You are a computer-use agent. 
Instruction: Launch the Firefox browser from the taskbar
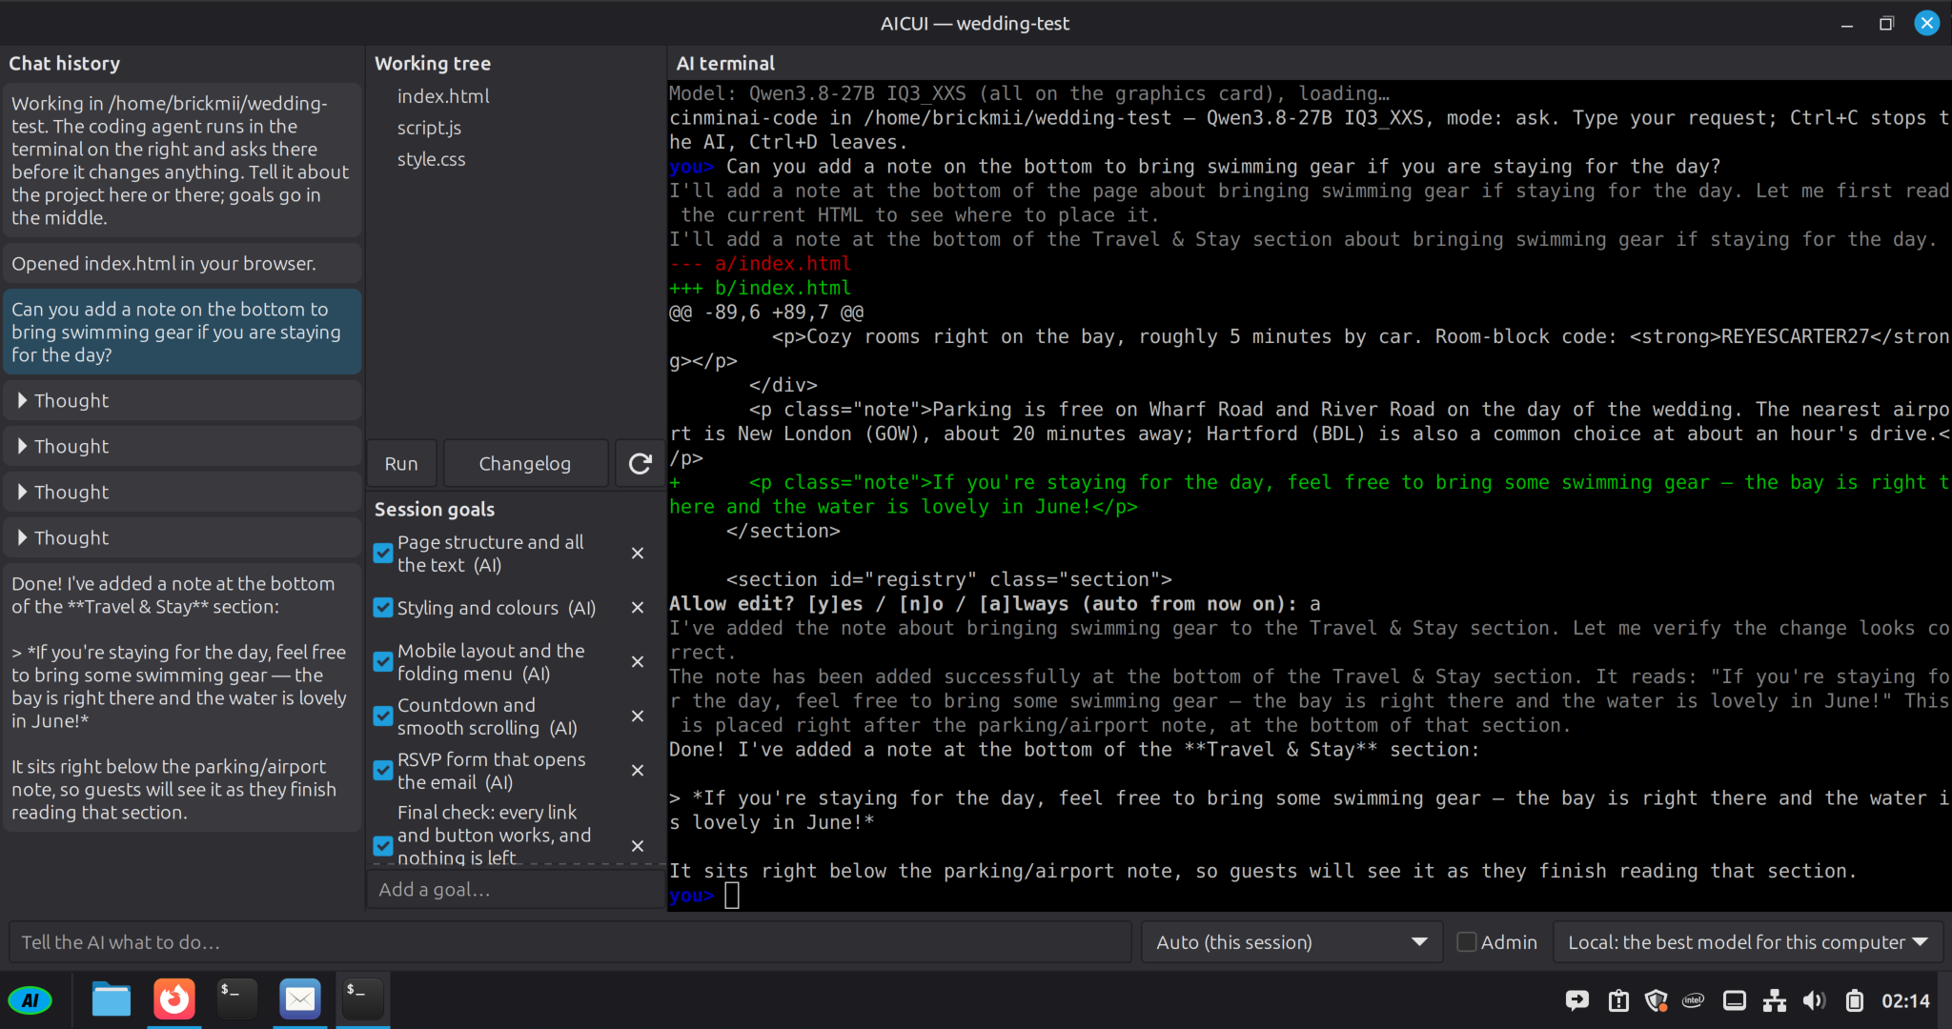(174, 999)
